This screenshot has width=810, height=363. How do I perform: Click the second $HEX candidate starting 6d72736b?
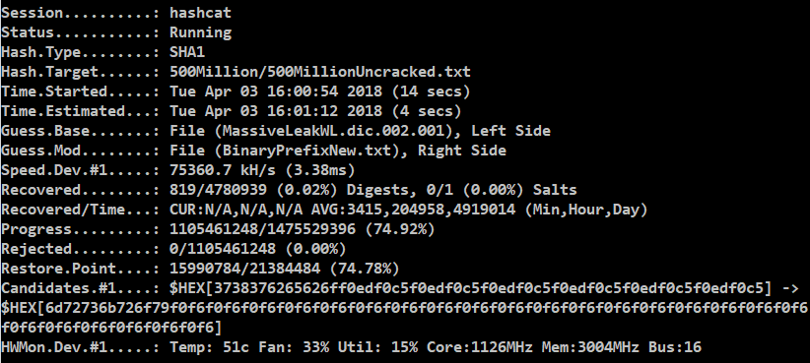pyautogui.click(x=404, y=317)
